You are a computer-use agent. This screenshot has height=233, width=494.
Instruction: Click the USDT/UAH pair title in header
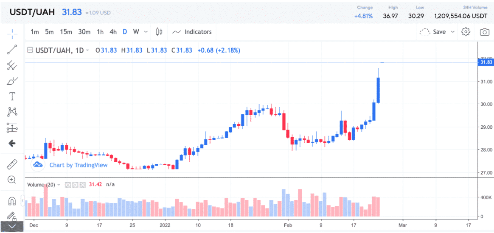click(x=32, y=12)
